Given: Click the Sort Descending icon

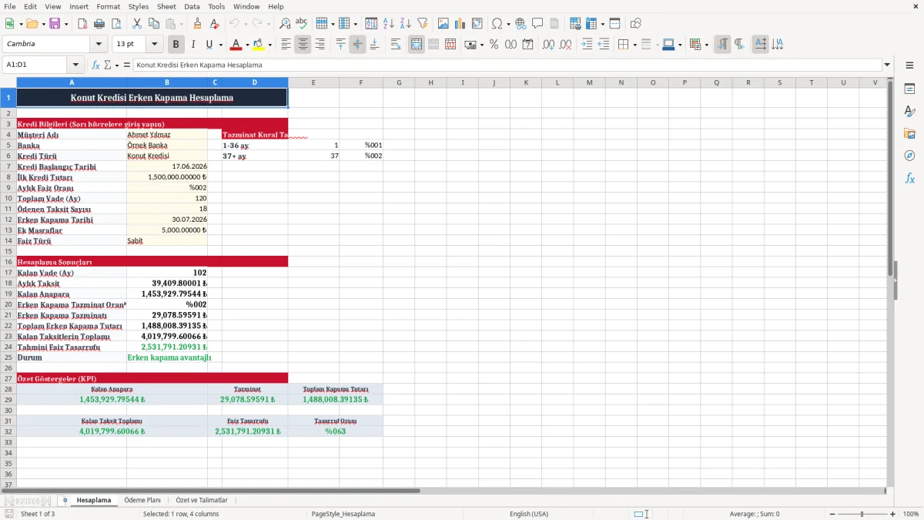Looking at the screenshot, I should 405,24.
